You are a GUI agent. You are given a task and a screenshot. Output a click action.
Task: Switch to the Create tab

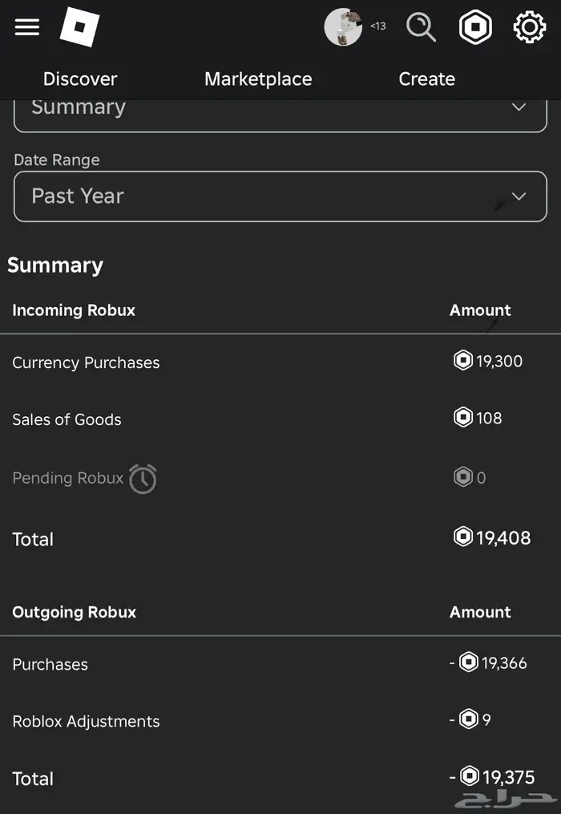[426, 79]
